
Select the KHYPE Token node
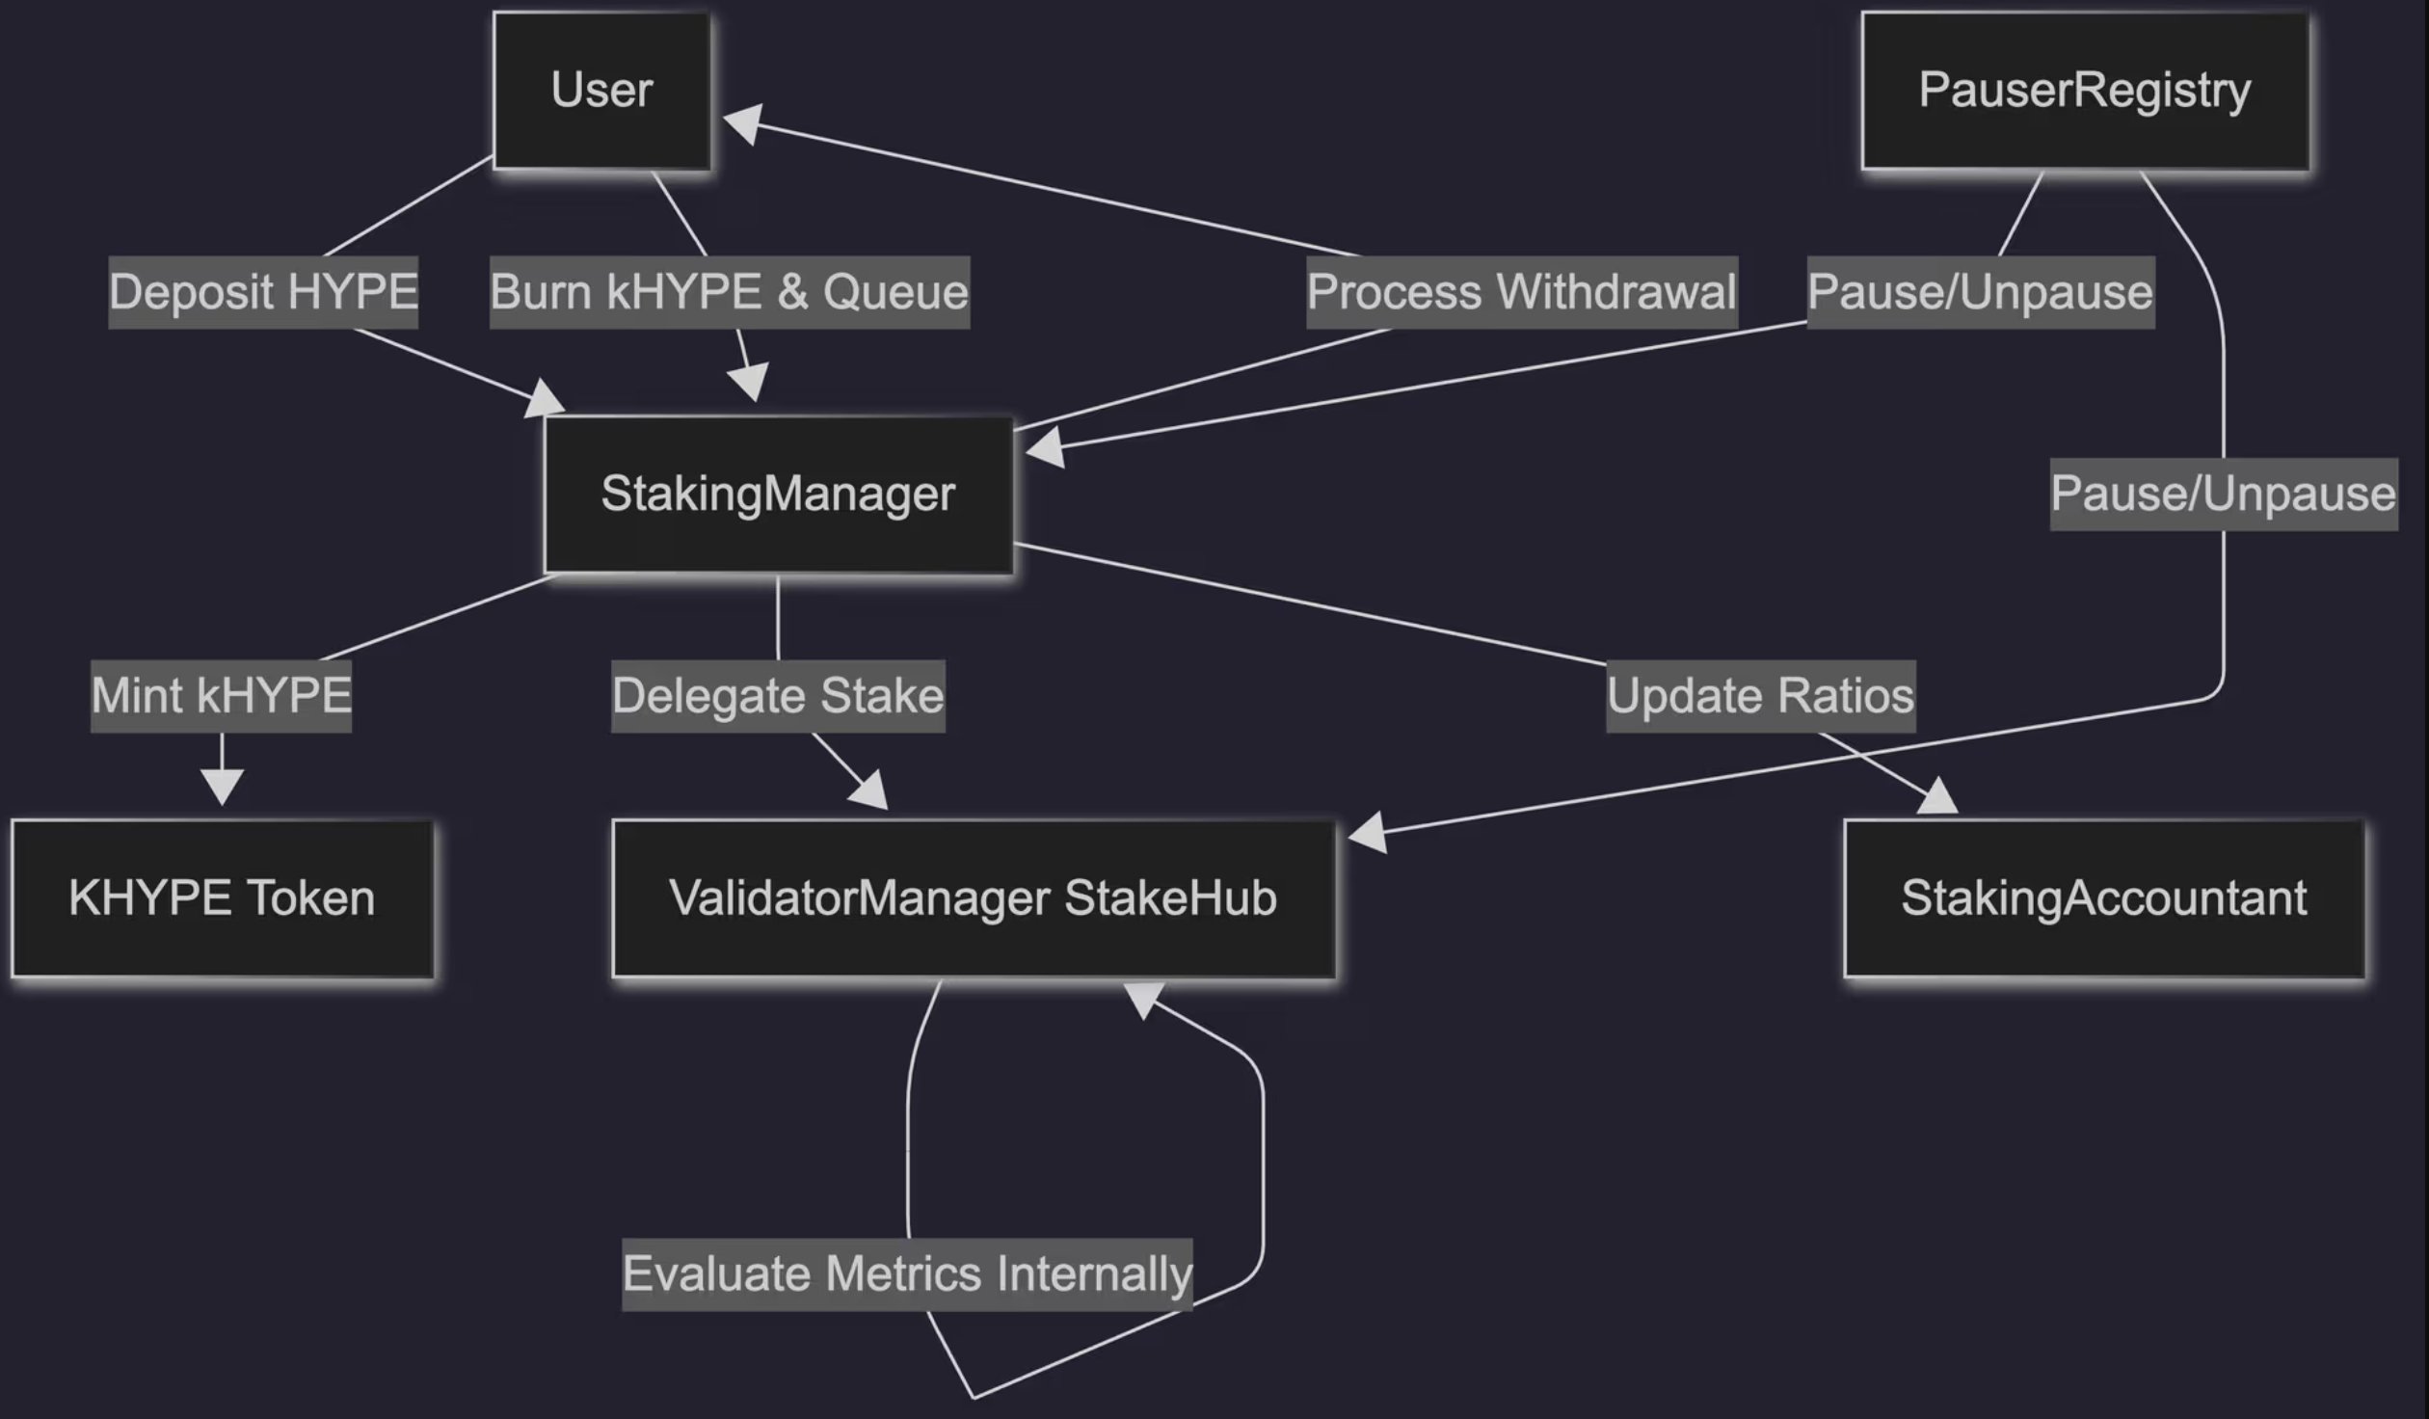(222, 898)
